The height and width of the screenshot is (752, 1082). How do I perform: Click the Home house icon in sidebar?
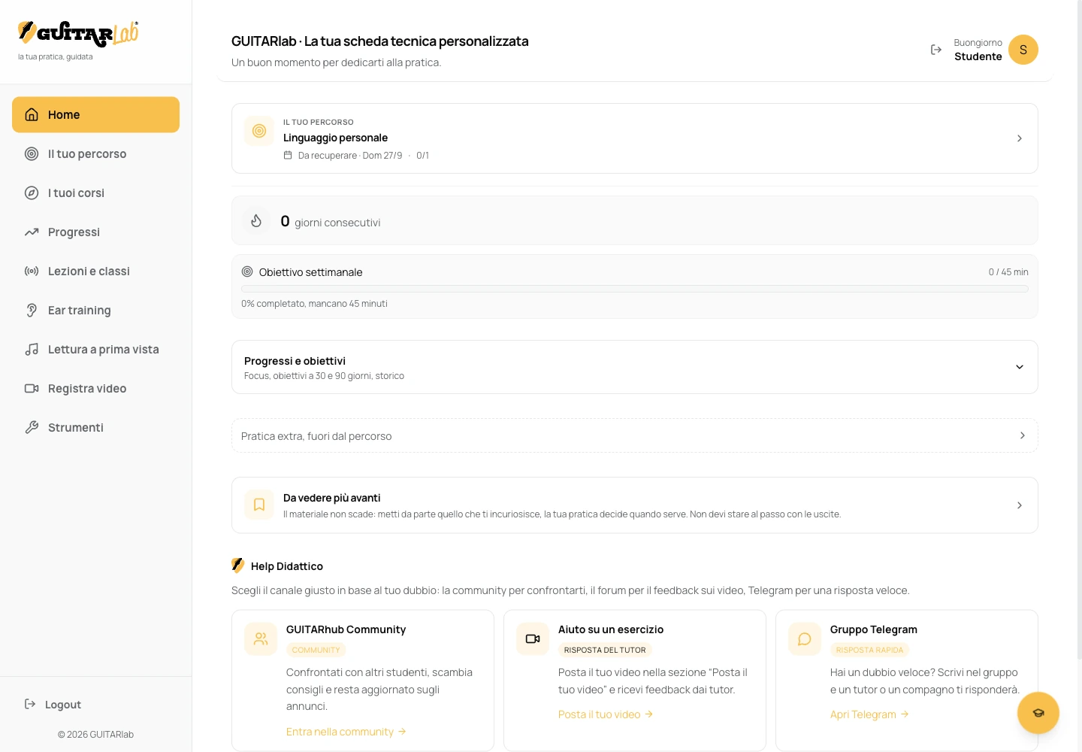(32, 114)
